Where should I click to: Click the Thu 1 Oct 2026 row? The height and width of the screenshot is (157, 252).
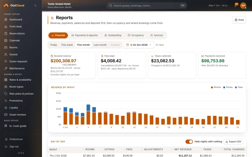147,156
